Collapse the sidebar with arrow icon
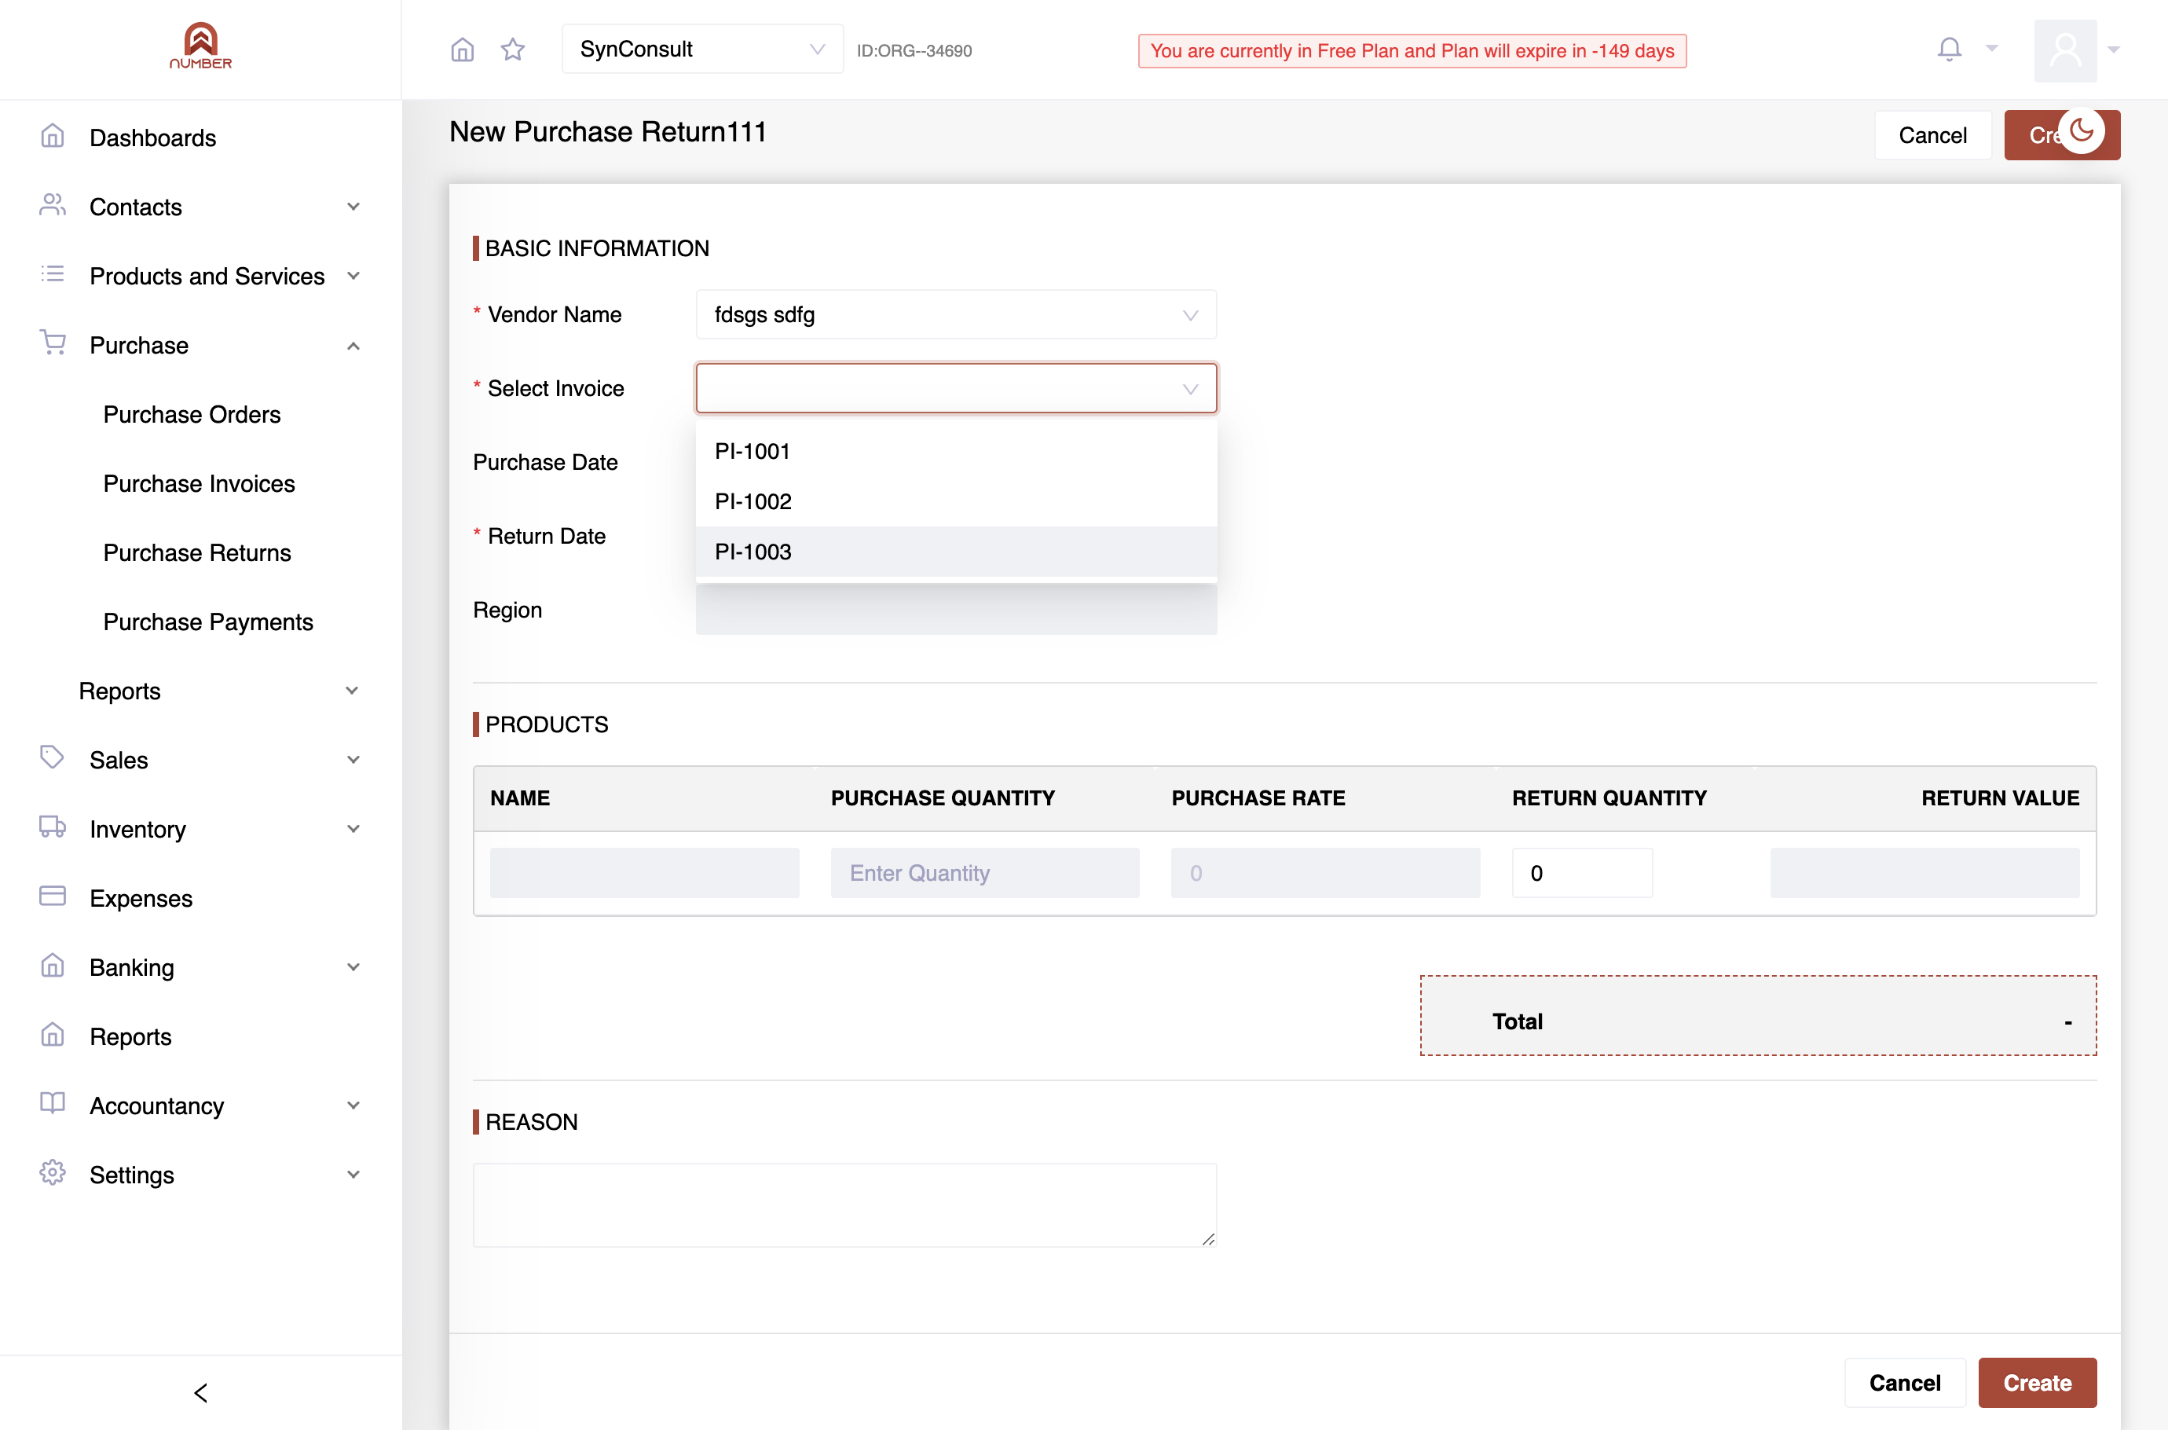Viewport: 2168px width, 1430px height. 200,1391
